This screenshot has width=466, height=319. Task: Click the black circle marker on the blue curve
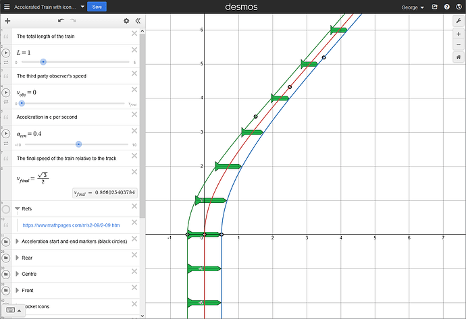click(324, 57)
